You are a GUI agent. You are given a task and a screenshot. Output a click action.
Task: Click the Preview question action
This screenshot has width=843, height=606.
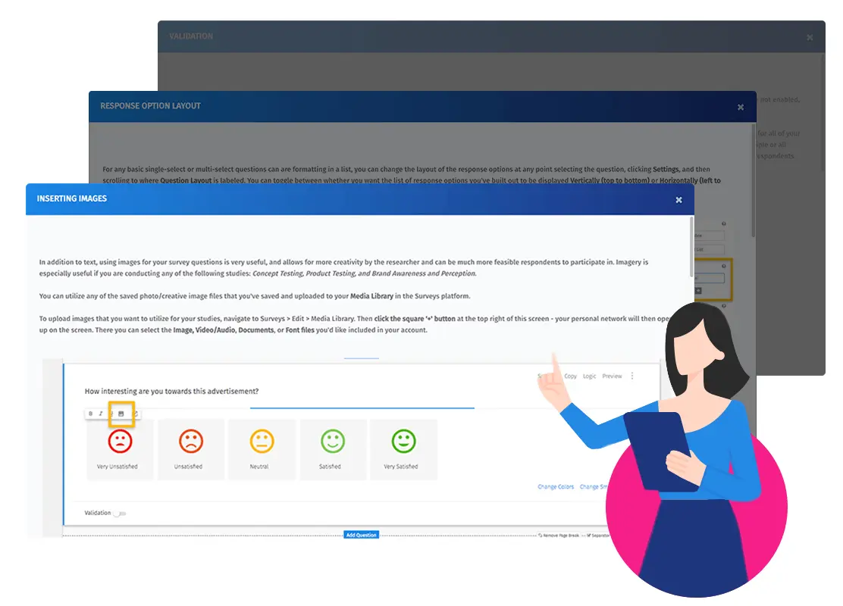click(x=612, y=376)
